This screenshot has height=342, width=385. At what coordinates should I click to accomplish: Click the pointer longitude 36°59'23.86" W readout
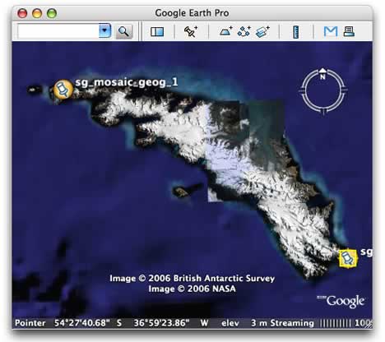click(x=171, y=323)
